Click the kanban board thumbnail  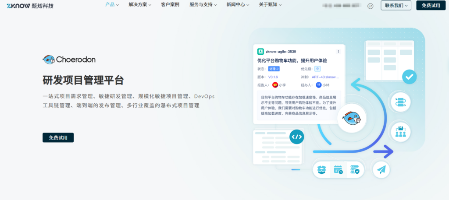pos(389,60)
